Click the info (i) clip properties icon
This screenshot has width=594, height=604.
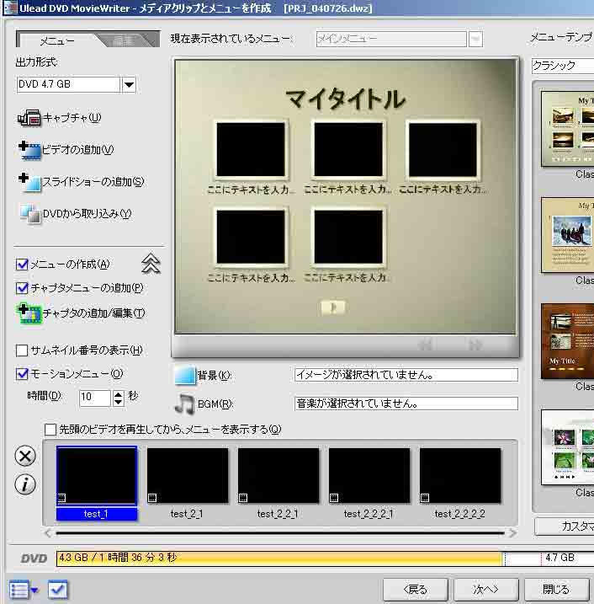coord(26,484)
